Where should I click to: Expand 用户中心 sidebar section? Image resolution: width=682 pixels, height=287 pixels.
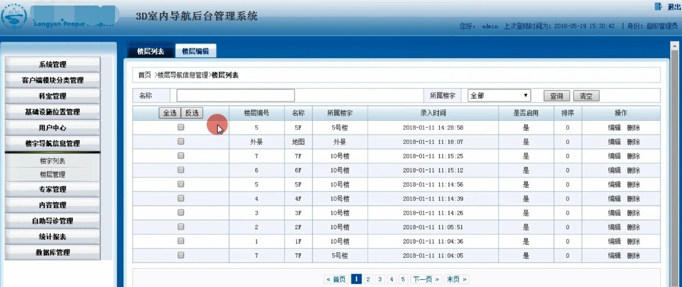tap(53, 127)
